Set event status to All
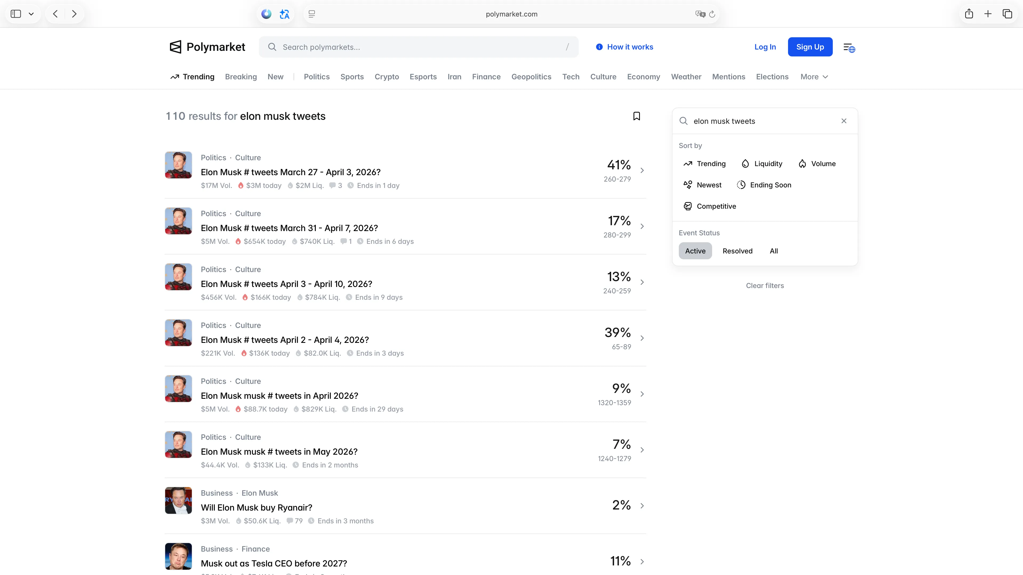The width and height of the screenshot is (1023, 575). point(773,251)
